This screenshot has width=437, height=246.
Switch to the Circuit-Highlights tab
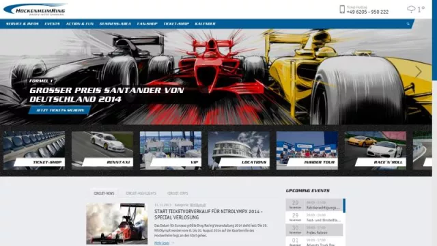click(x=141, y=193)
